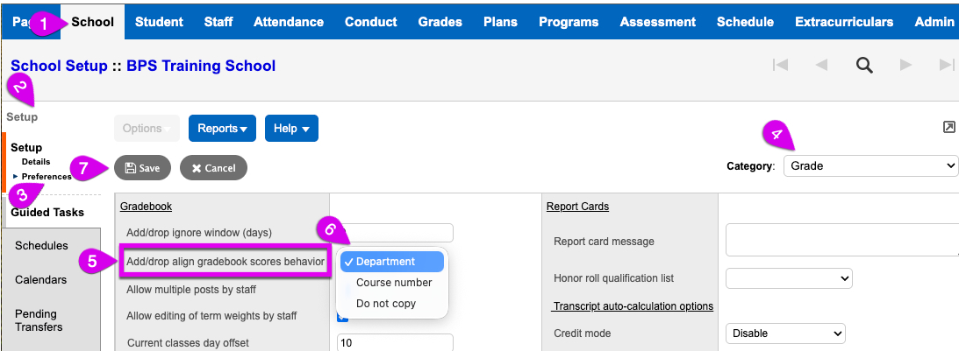959x351 pixels.
Task: Cancel the preference changes
Action: pos(213,167)
